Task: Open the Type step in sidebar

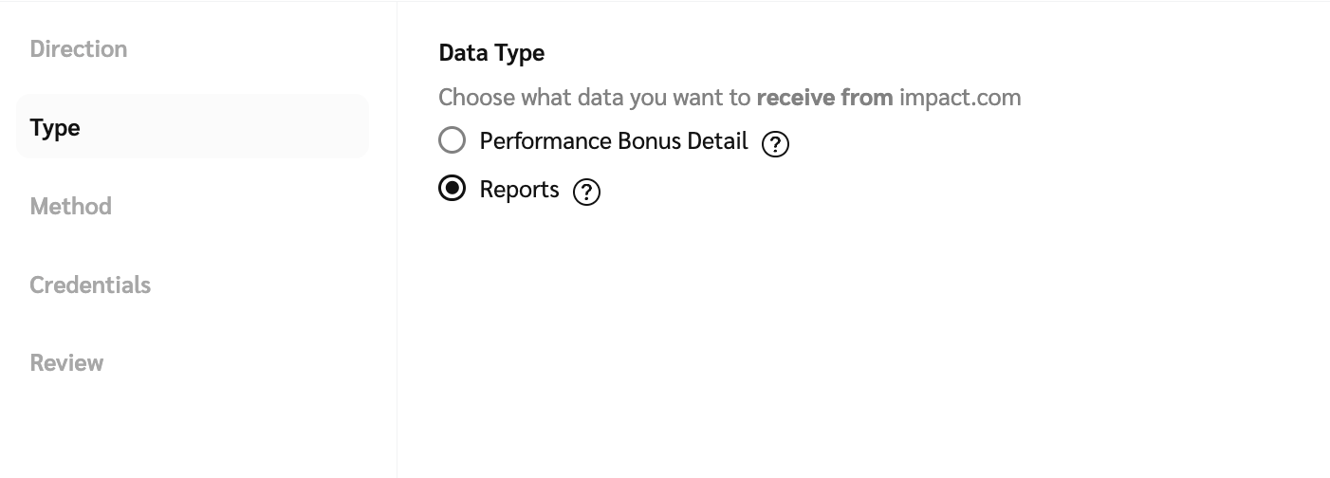Action: pos(55,128)
